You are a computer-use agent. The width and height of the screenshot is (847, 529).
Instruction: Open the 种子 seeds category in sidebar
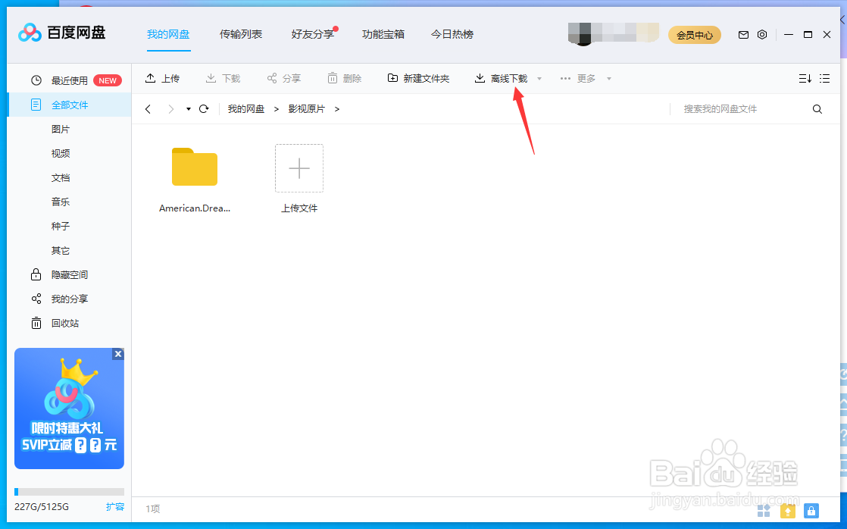pyautogui.click(x=61, y=226)
